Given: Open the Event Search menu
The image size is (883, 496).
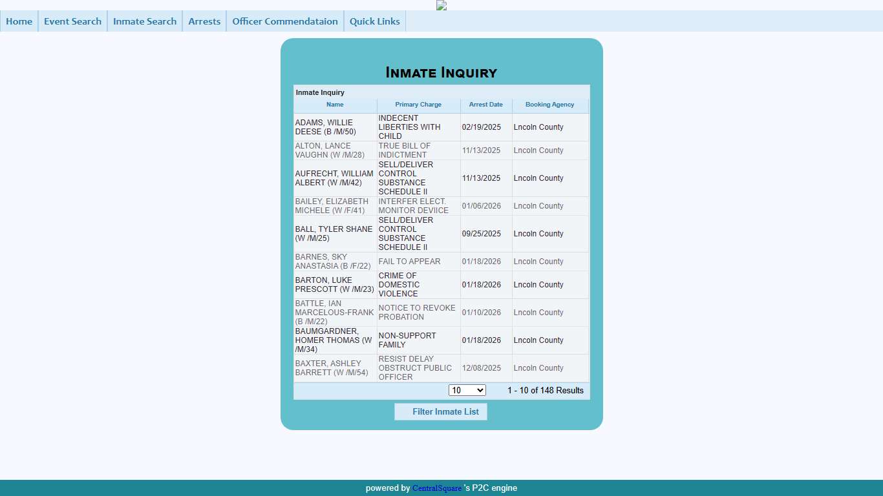Looking at the screenshot, I should click(x=72, y=21).
